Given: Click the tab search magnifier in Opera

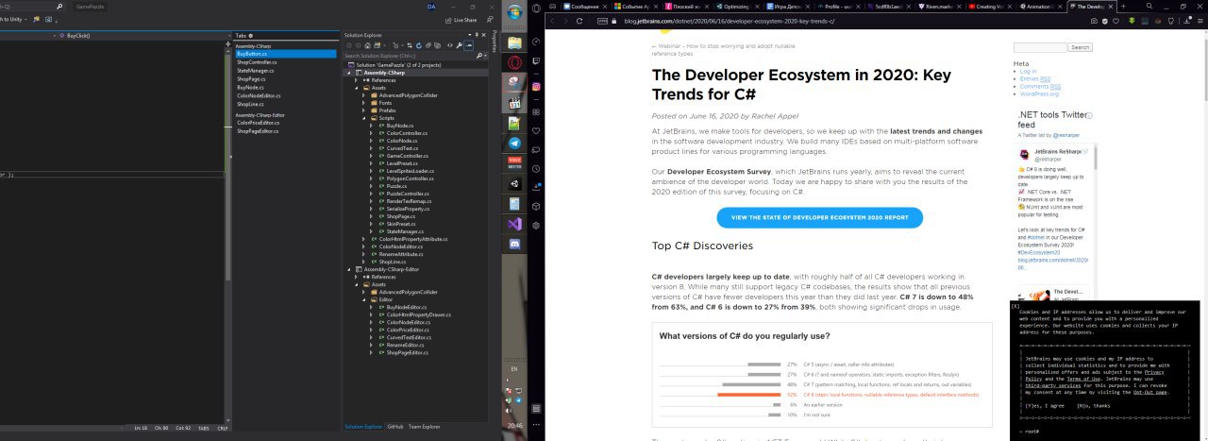Looking at the screenshot, I should tap(1149, 6).
